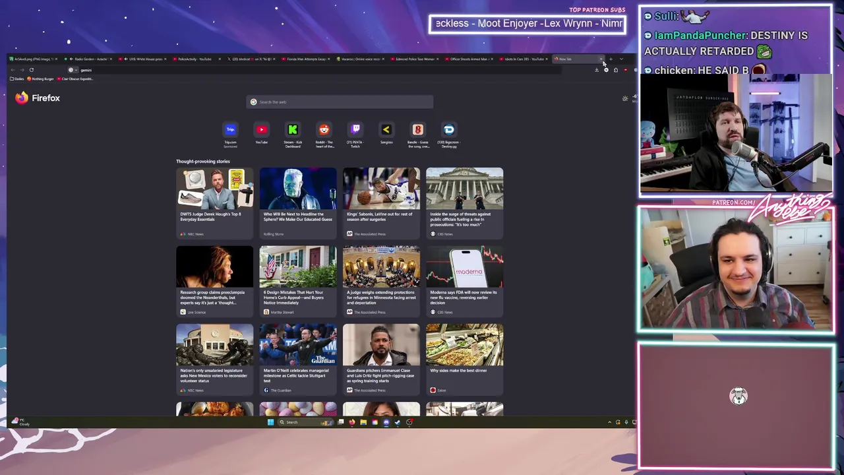Open File Explorer from the taskbar
Image resolution: width=844 pixels, height=475 pixels.
(363, 422)
